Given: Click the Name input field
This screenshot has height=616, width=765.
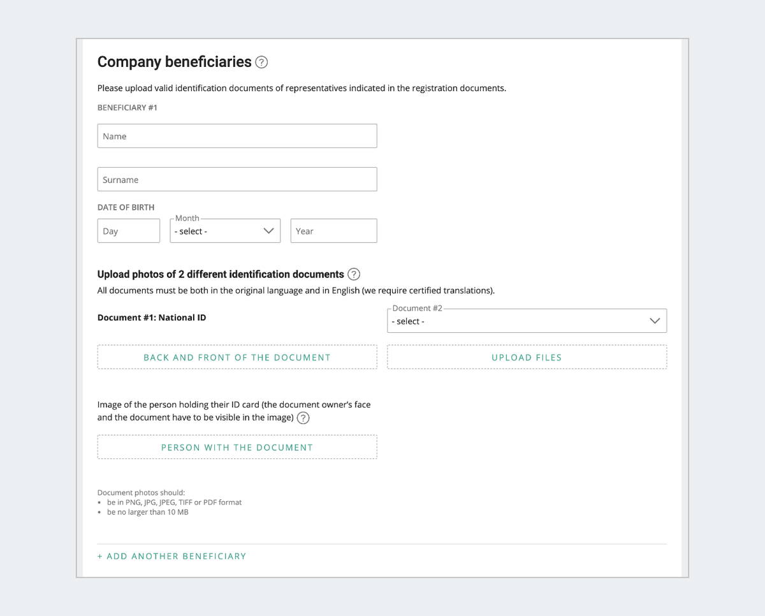Looking at the screenshot, I should [x=237, y=136].
